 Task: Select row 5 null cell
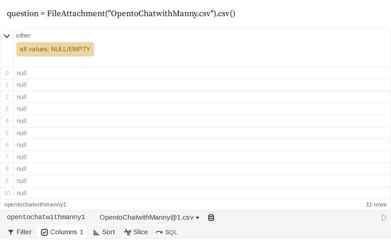click(x=21, y=133)
